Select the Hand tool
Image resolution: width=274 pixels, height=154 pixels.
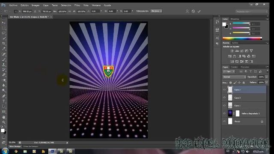(x=3, y=117)
